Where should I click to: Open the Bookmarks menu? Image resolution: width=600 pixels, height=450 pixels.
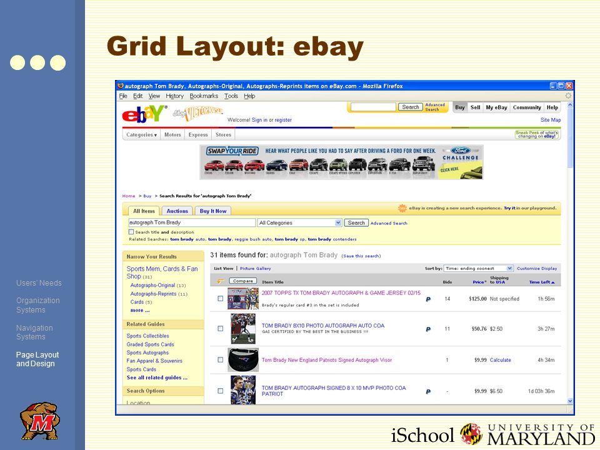(x=204, y=96)
